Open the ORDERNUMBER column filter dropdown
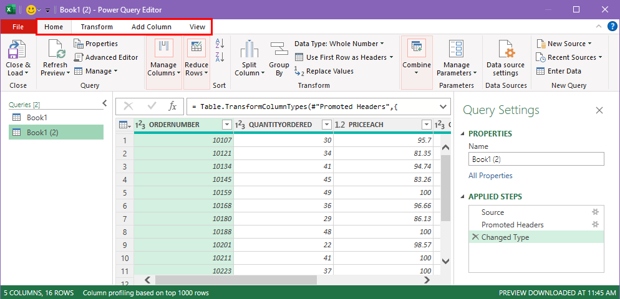Screen dimensions: 620x299 pos(227,125)
